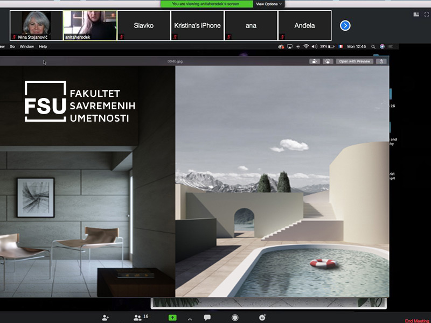Select the Kristina's iPhone participant tile
Viewport: 431px width, 323px height.
[197, 25]
